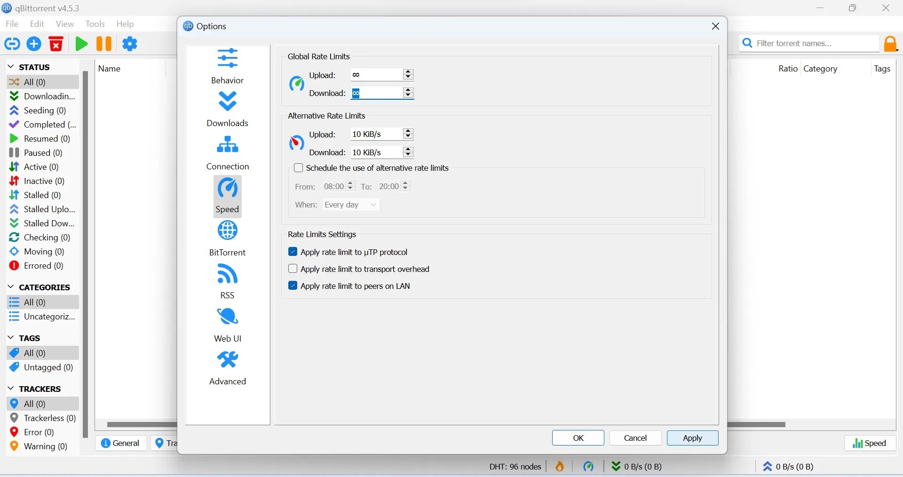The image size is (903, 477).
Task: Apply the current speed settings
Action: tap(692, 438)
